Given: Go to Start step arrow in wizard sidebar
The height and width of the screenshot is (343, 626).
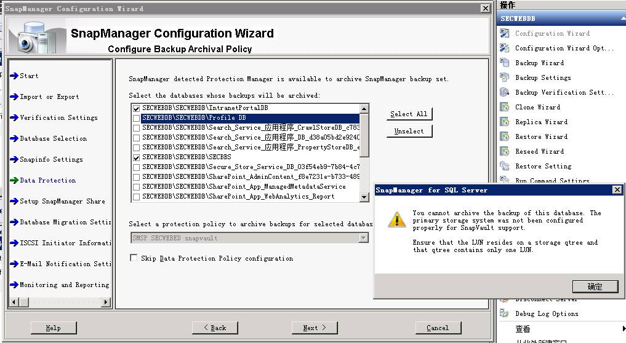Looking at the screenshot, I should click(14, 76).
